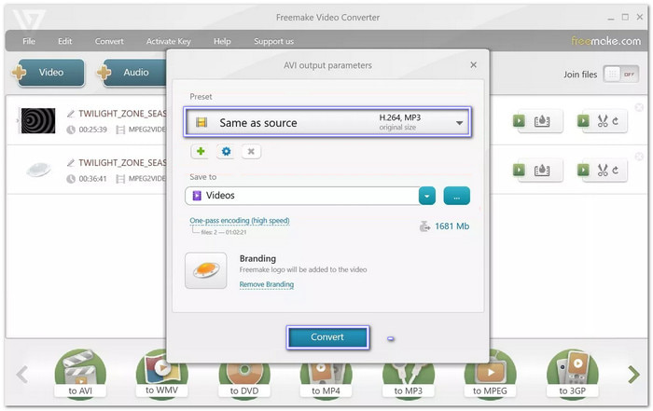Choose the to WMV output format
This screenshot has width=653, height=411.
click(x=161, y=375)
